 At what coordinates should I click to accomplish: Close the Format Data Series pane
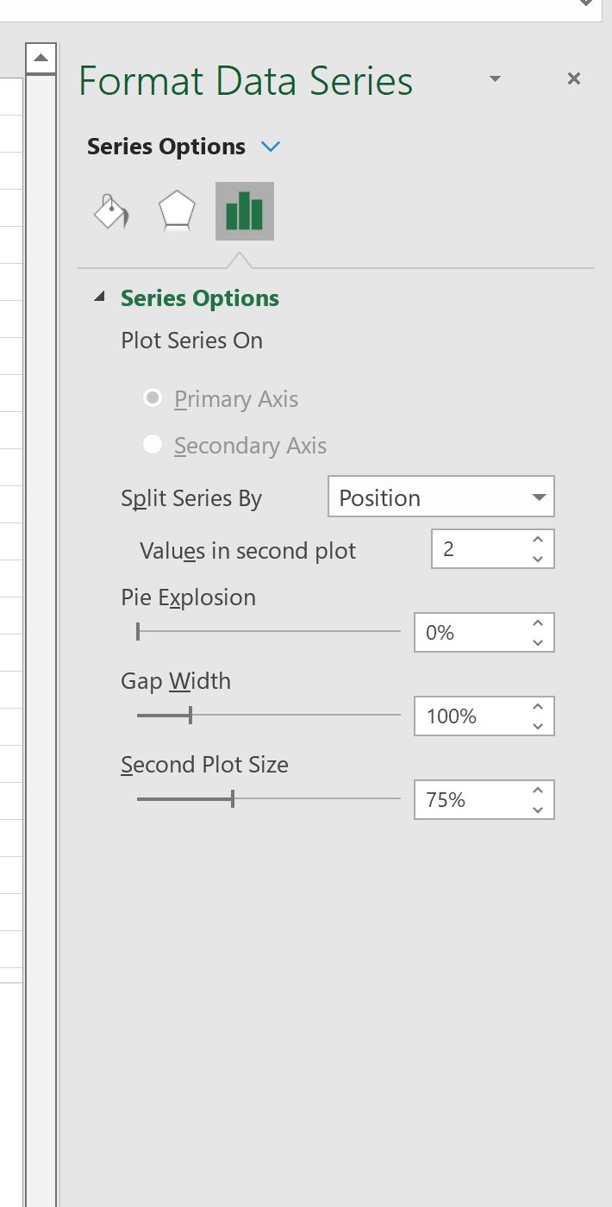[574, 78]
